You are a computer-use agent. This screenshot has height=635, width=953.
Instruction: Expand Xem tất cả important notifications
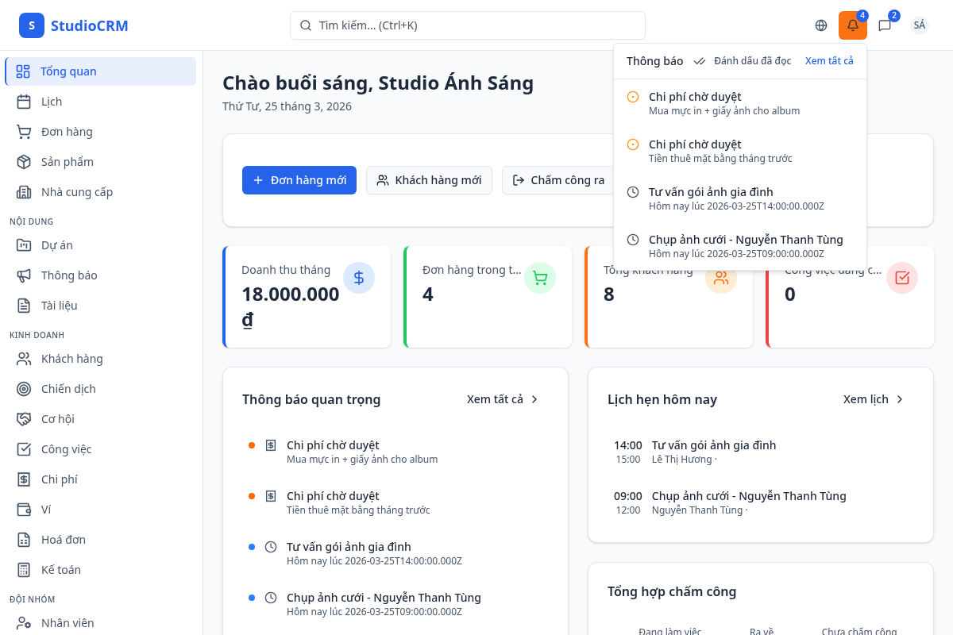pos(503,399)
